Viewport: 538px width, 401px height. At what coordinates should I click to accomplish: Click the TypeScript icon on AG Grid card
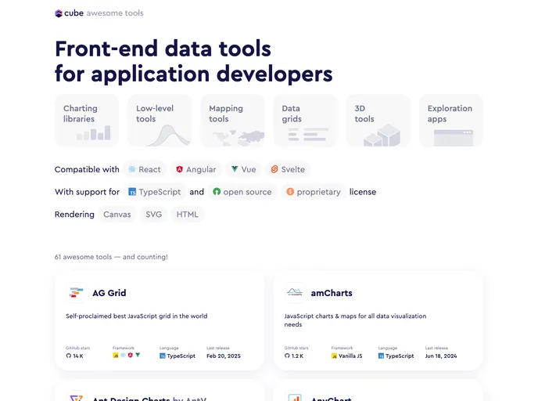point(163,356)
